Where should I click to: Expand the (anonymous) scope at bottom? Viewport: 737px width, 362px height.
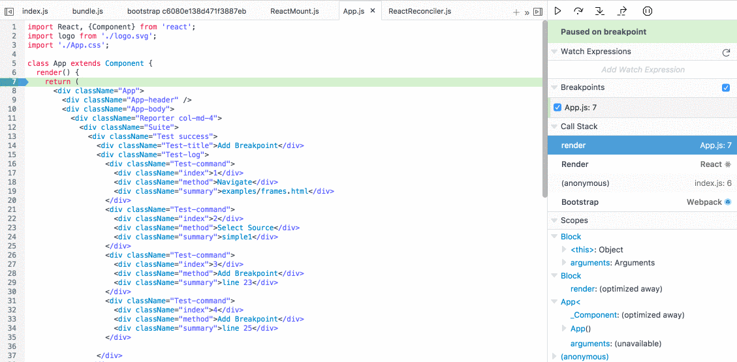pyautogui.click(x=554, y=356)
